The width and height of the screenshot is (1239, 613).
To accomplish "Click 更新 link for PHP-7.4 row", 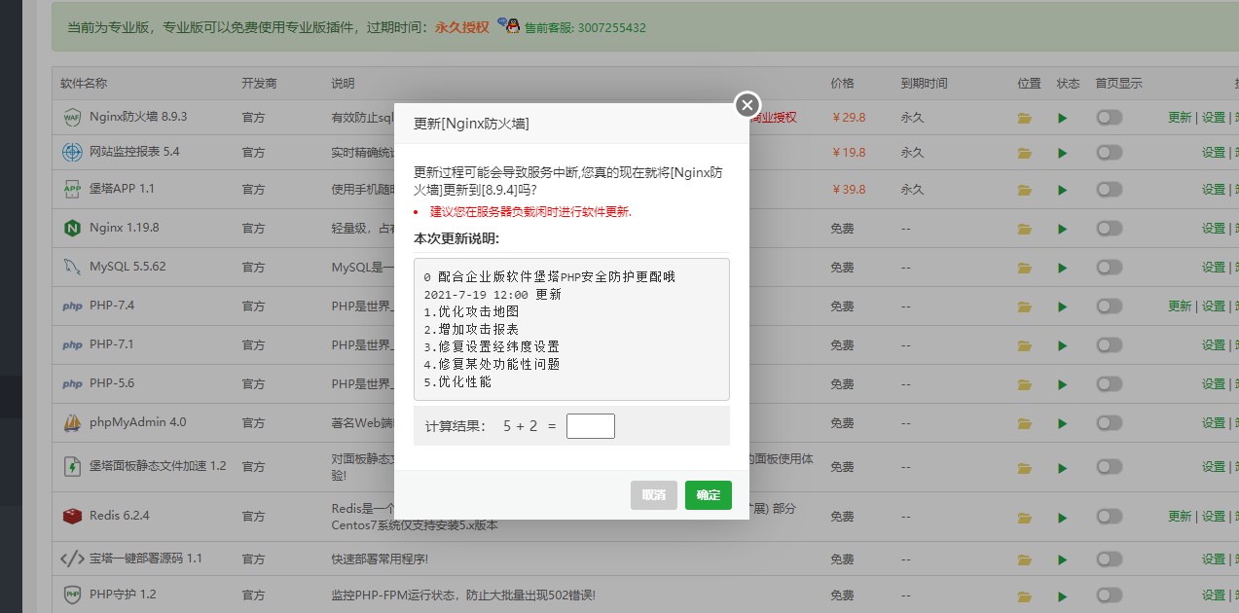I will 1180,306.
